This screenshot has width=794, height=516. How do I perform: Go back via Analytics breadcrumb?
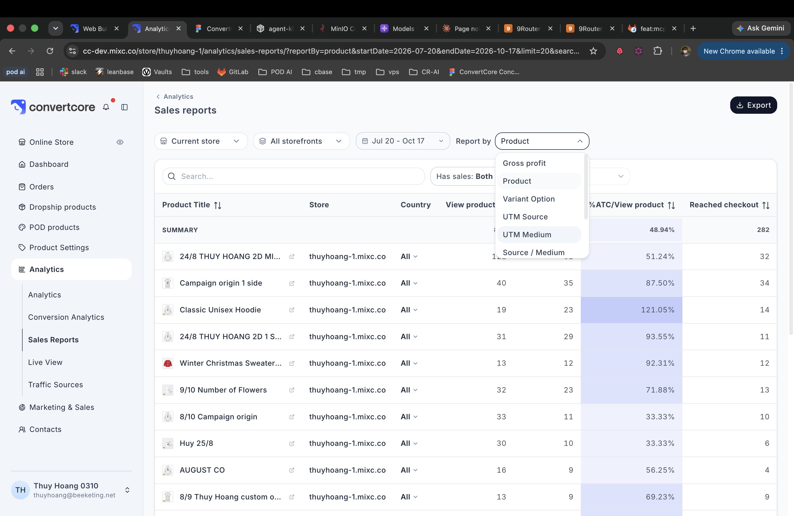(x=175, y=96)
